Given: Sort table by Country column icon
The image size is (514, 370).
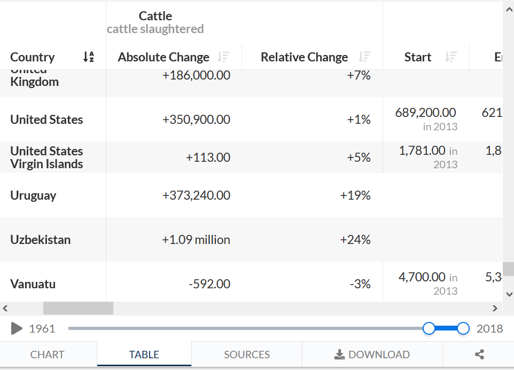Looking at the screenshot, I should click(x=89, y=57).
